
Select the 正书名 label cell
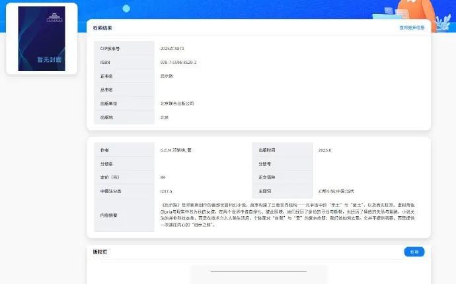click(124, 76)
